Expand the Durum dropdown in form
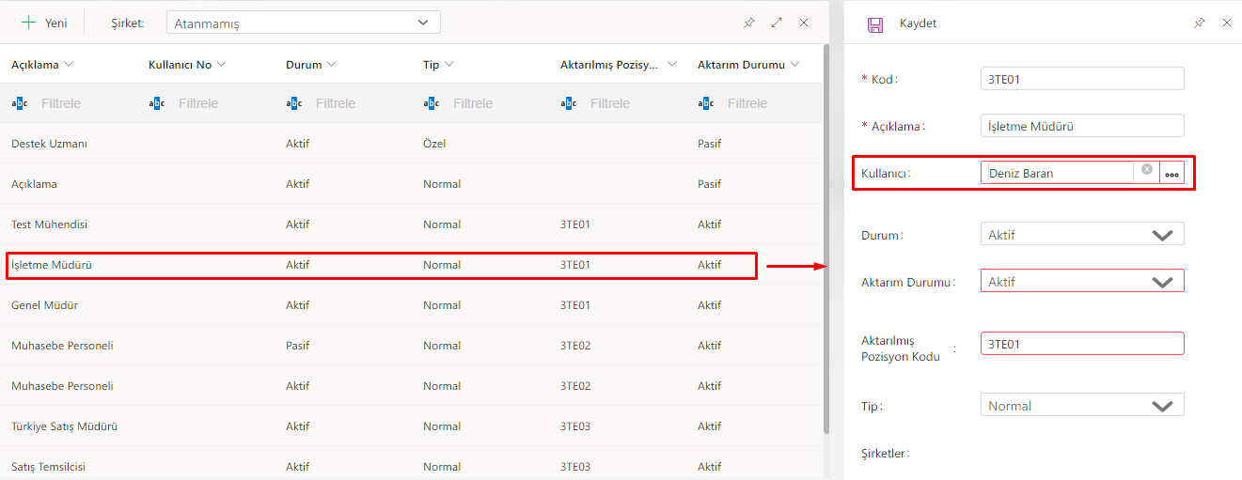 click(x=1162, y=235)
